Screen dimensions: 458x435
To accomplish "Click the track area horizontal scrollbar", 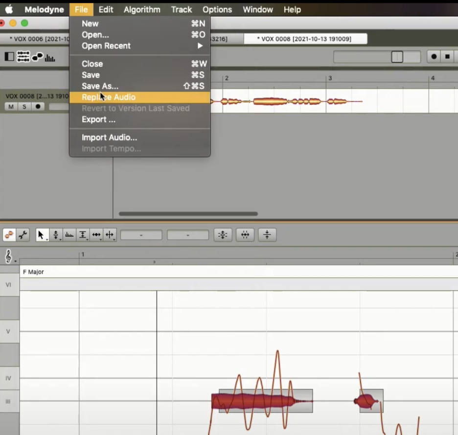I will pyautogui.click(x=188, y=214).
